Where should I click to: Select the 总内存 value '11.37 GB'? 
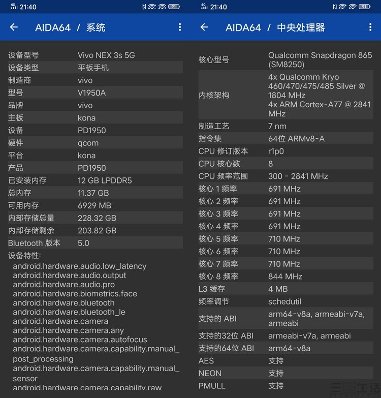(93, 193)
